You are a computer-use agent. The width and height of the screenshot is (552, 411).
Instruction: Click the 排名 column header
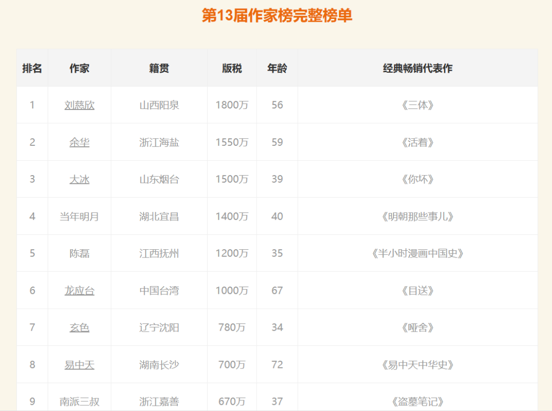tap(32, 68)
